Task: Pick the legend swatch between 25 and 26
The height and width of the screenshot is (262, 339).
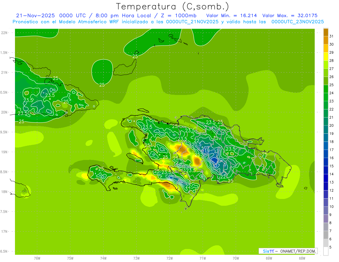Action: (326, 81)
